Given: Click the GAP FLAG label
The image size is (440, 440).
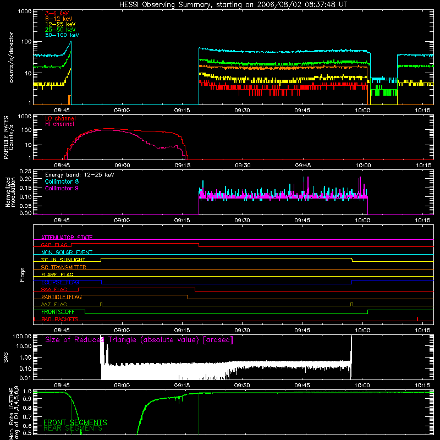Looking at the screenshot, I should (x=54, y=245).
